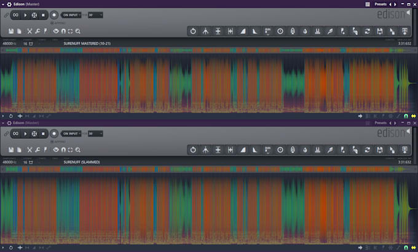Image resolution: width=418 pixels, height=252 pixels.
Task: Toggle the green magnet snap icon below bottom spectrogram
Action: 406,248
